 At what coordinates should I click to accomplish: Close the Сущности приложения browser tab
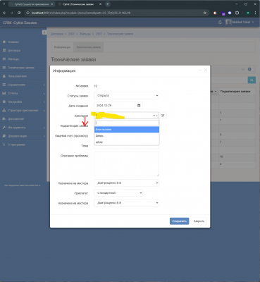pyautogui.click(x=52, y=4)
